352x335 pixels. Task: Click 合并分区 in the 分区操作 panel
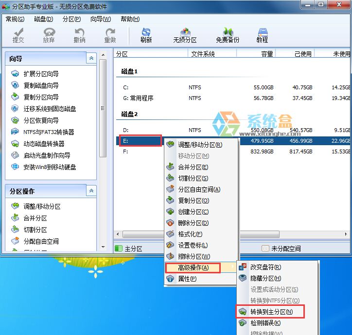[29, 218]
